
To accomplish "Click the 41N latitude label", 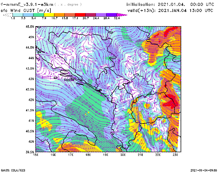I will pos(31,121).
